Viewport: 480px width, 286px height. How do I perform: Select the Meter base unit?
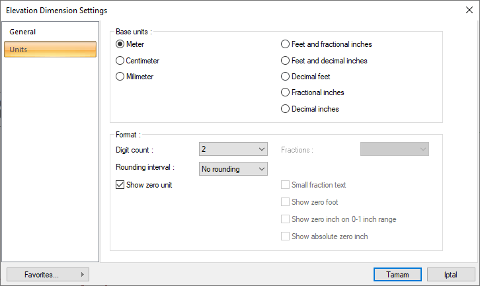120,44
